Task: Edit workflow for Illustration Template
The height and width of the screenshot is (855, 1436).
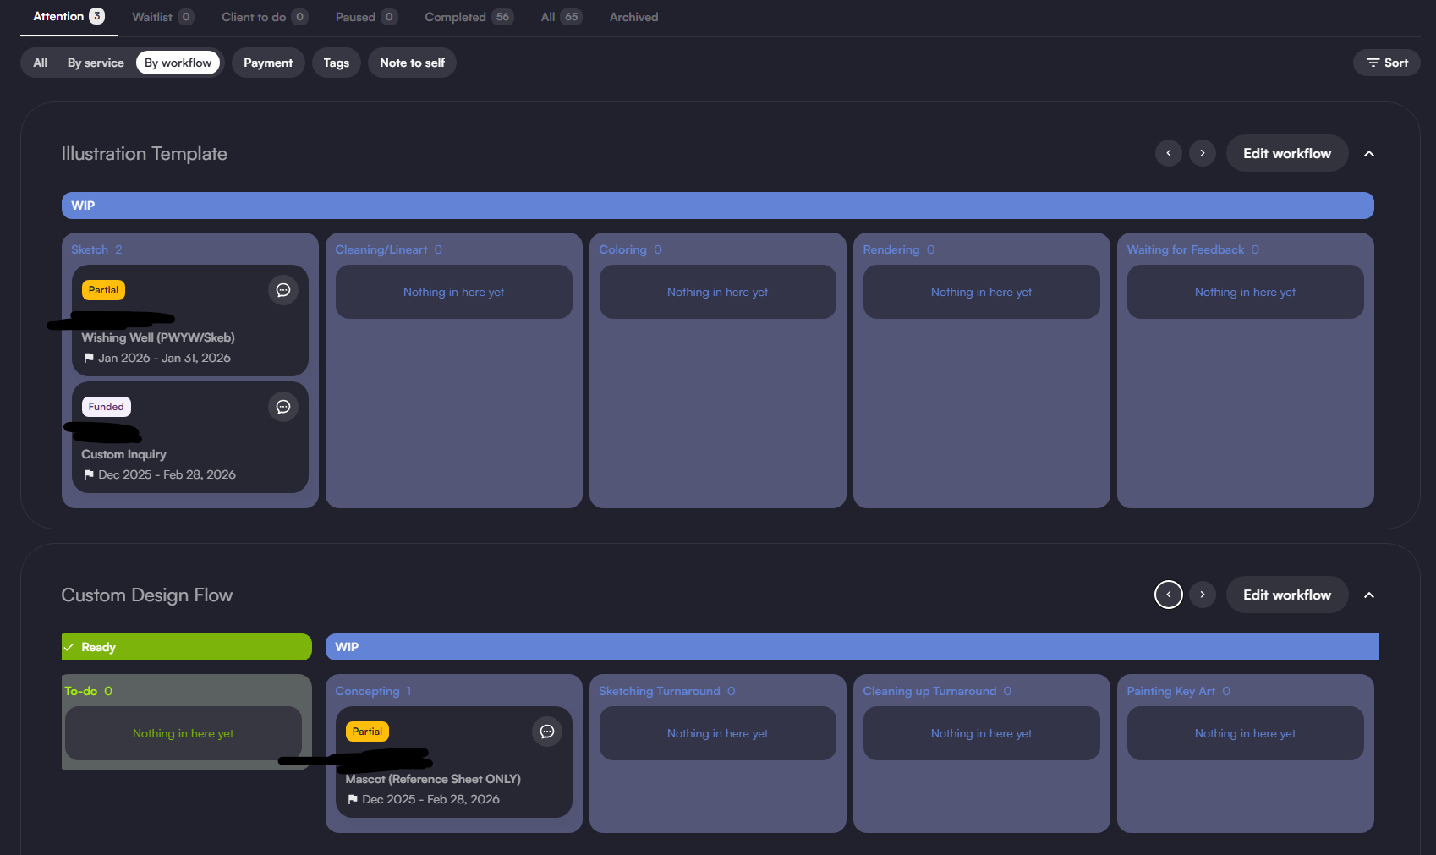Action: 1286,154
